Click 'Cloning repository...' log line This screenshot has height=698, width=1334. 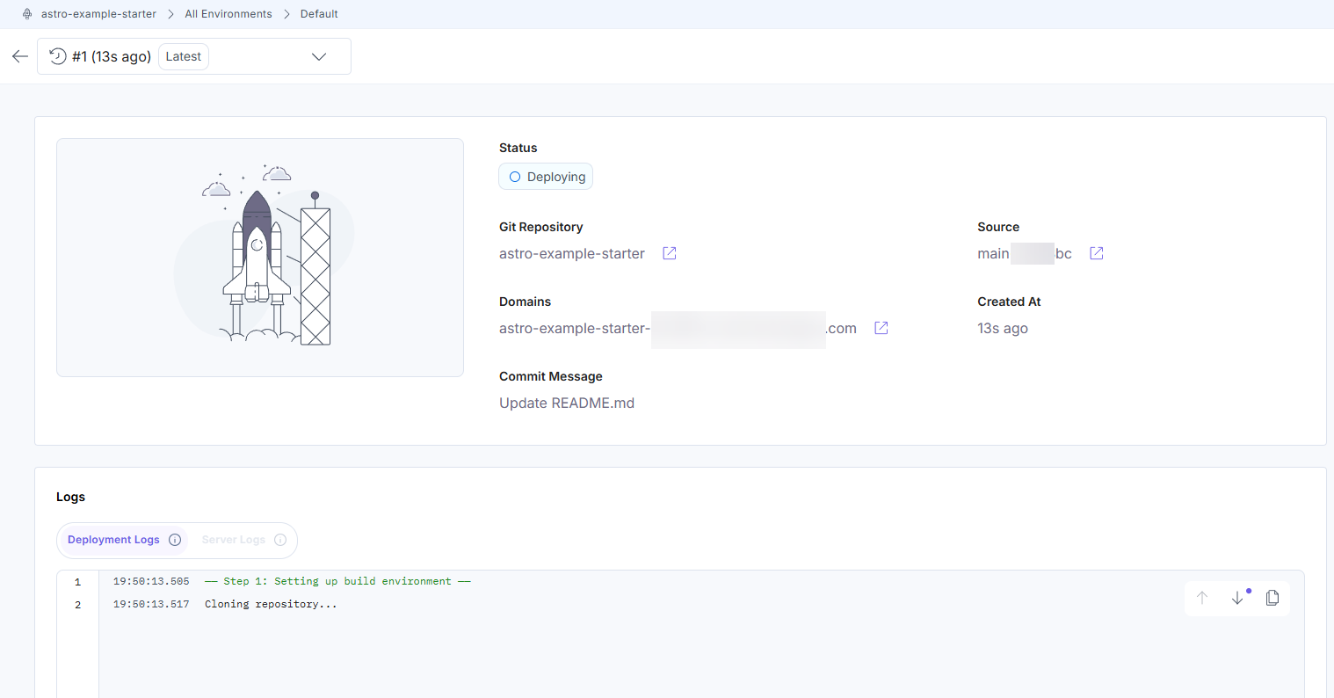(x=271, y=604)
